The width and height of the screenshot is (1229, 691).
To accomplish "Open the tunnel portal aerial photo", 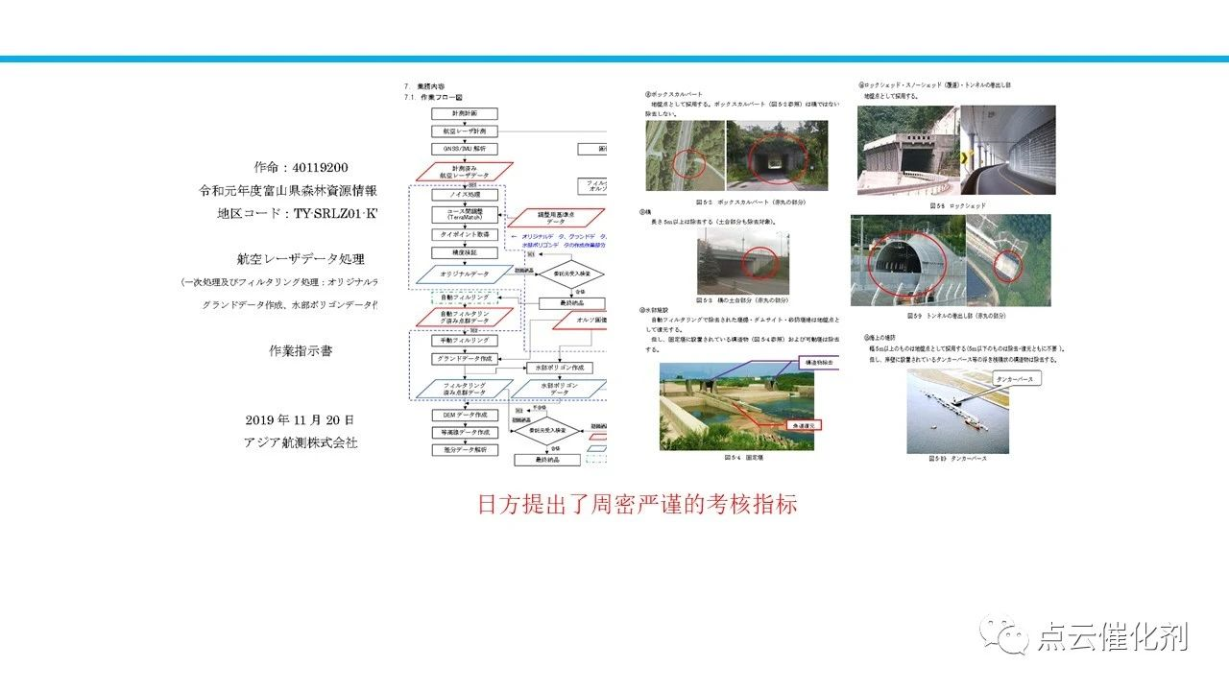I will (1009, 260).
